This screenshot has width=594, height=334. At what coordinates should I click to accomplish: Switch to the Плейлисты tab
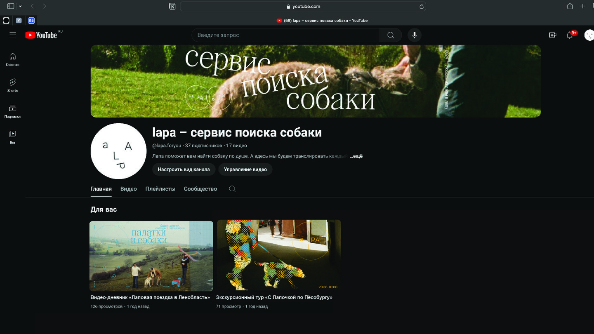[160, 189]
